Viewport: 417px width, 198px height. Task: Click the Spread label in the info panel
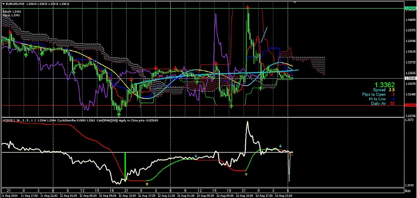click(379, 90)
